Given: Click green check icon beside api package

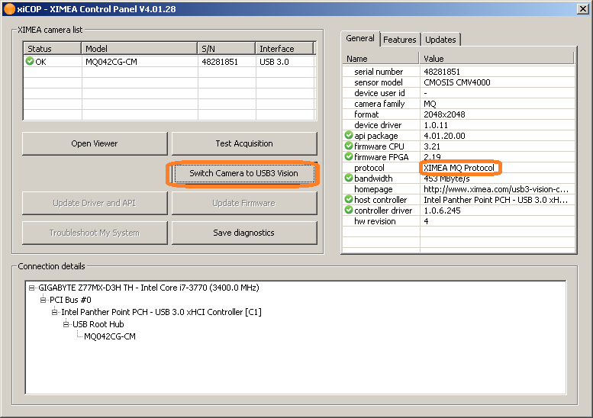Looking at the screenshot, I should [348, 135].
